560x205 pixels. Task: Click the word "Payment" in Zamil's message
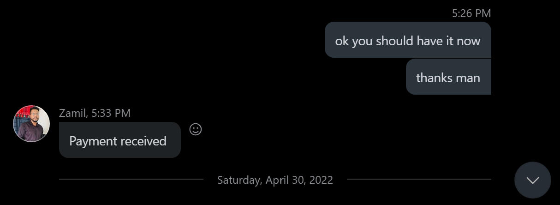pos(91,141)
